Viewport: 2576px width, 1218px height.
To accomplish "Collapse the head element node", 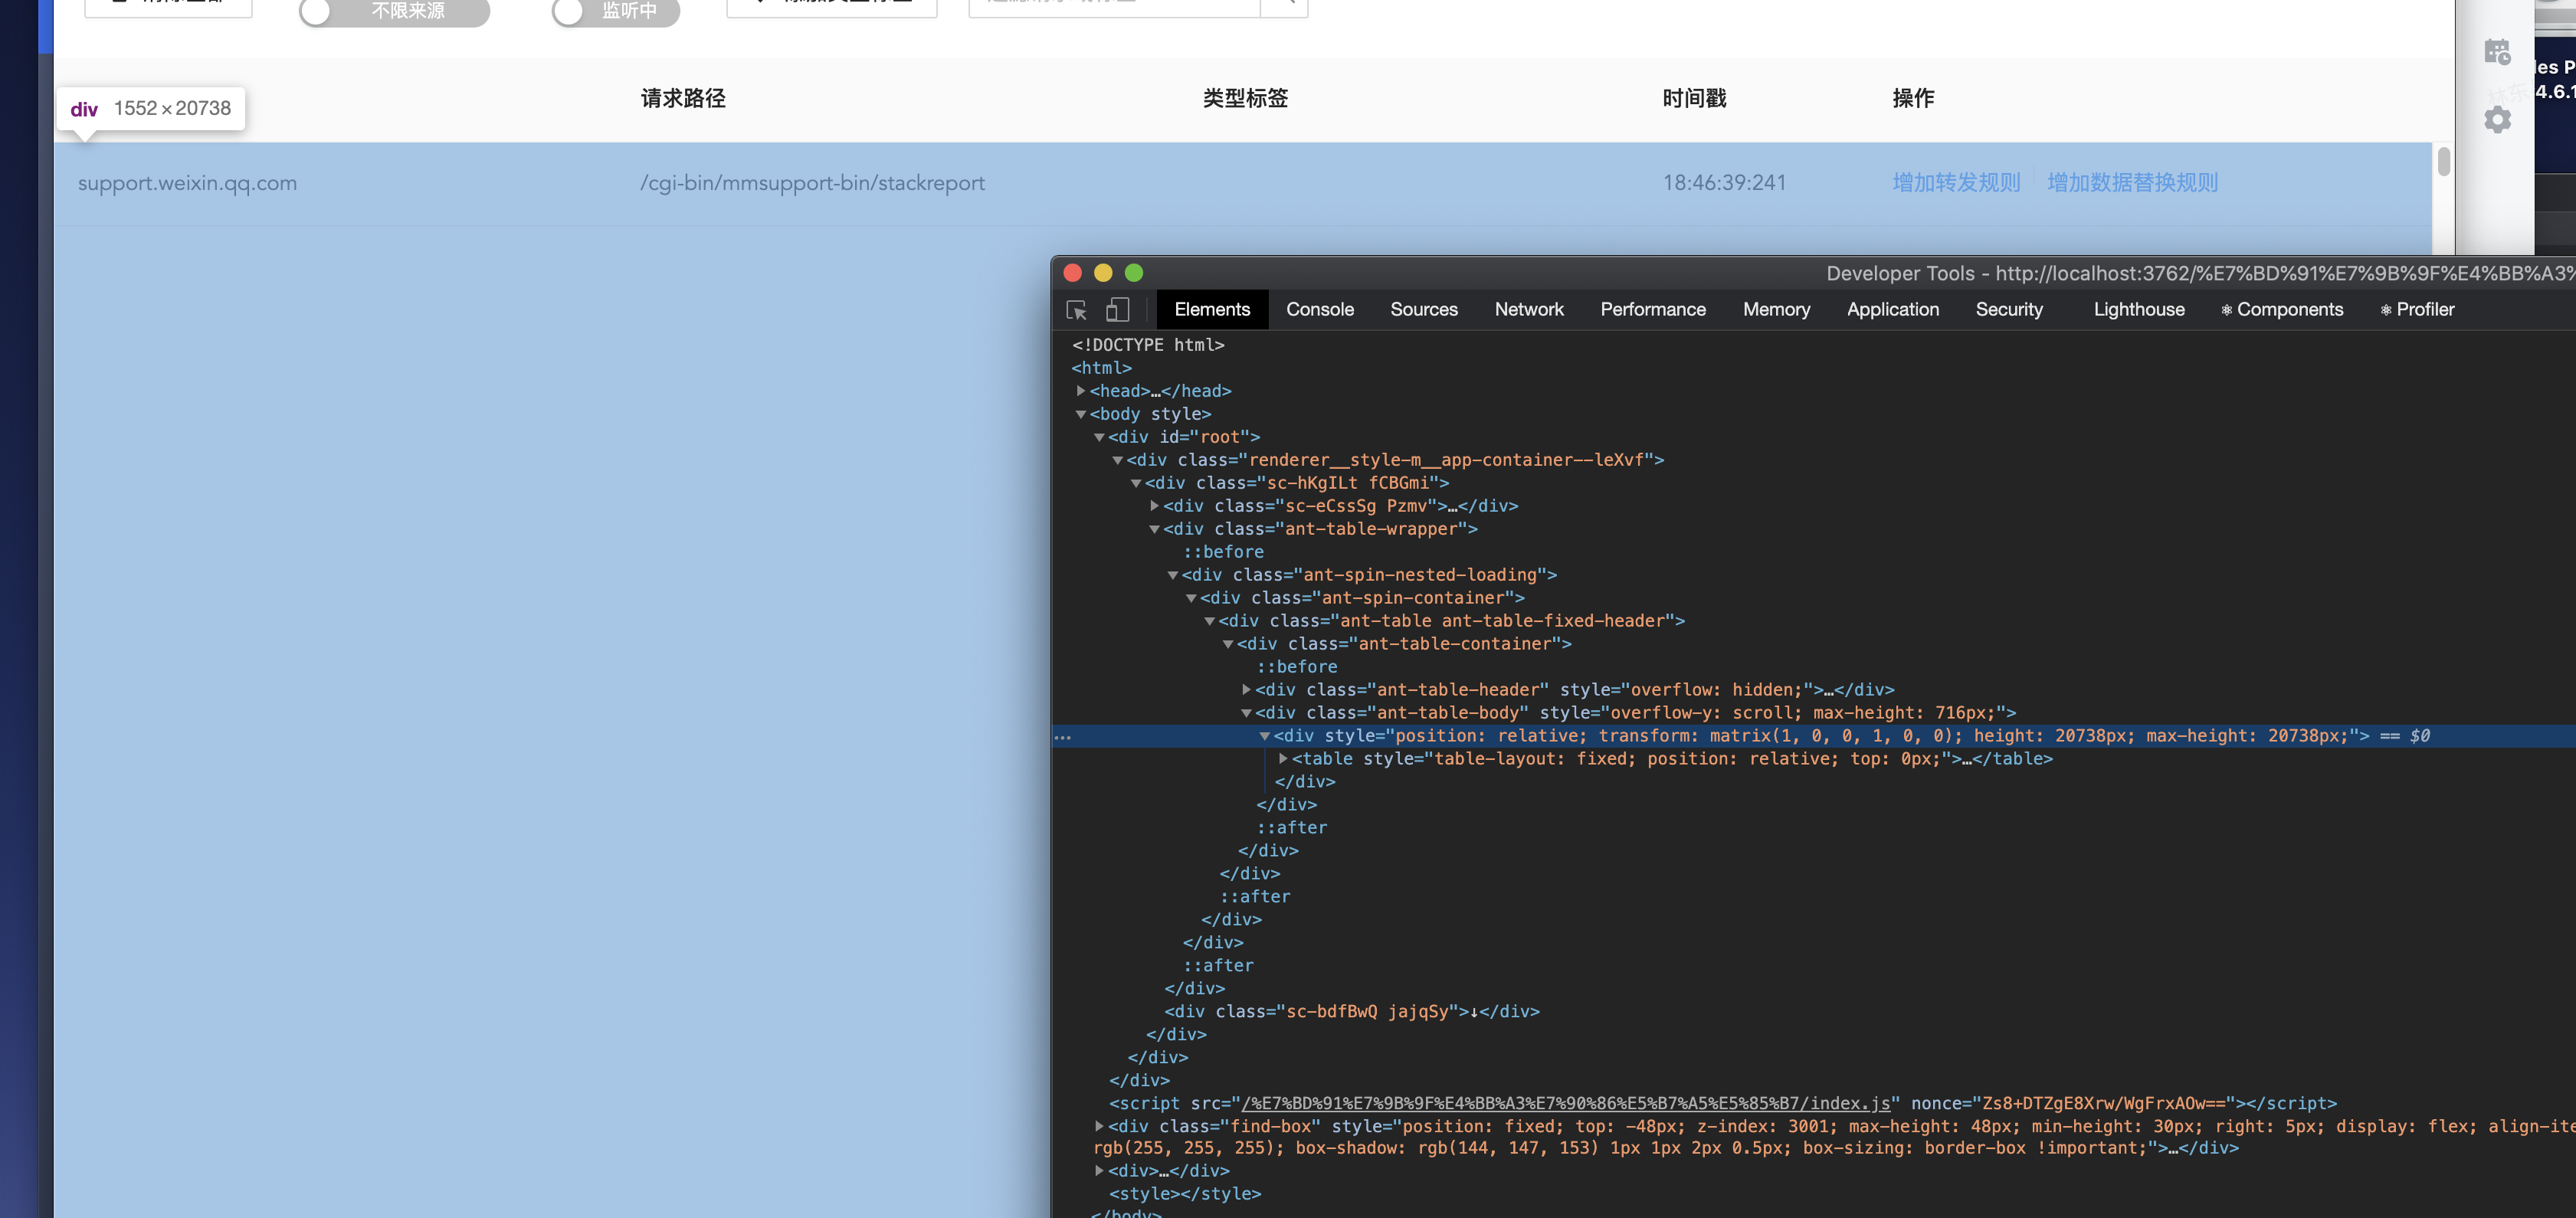I will (1080, 391).
